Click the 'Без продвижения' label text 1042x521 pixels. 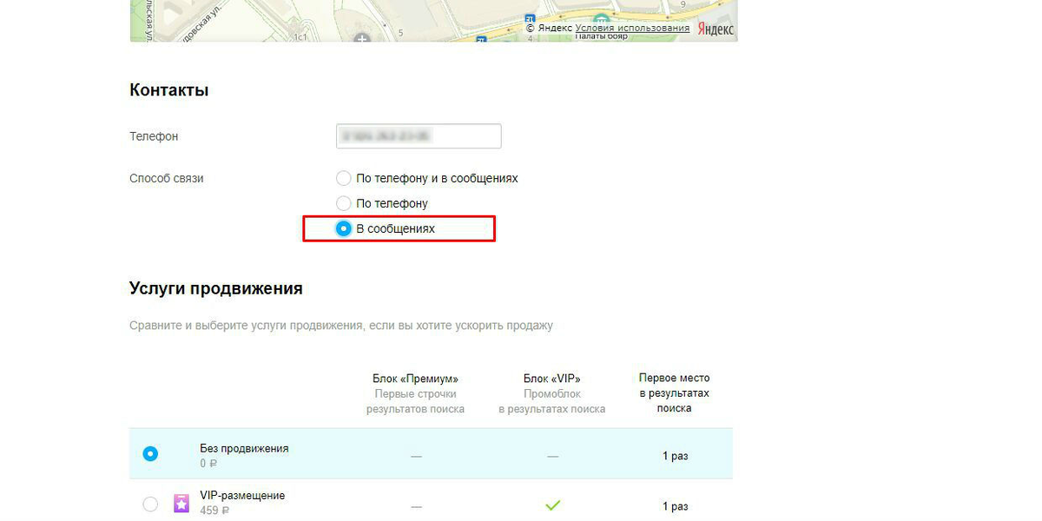tap(244, 449)
